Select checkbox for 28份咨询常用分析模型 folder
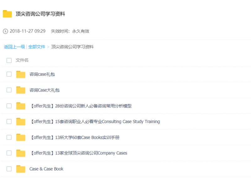This screenshot has width=251, height=186. coord(9,106)
